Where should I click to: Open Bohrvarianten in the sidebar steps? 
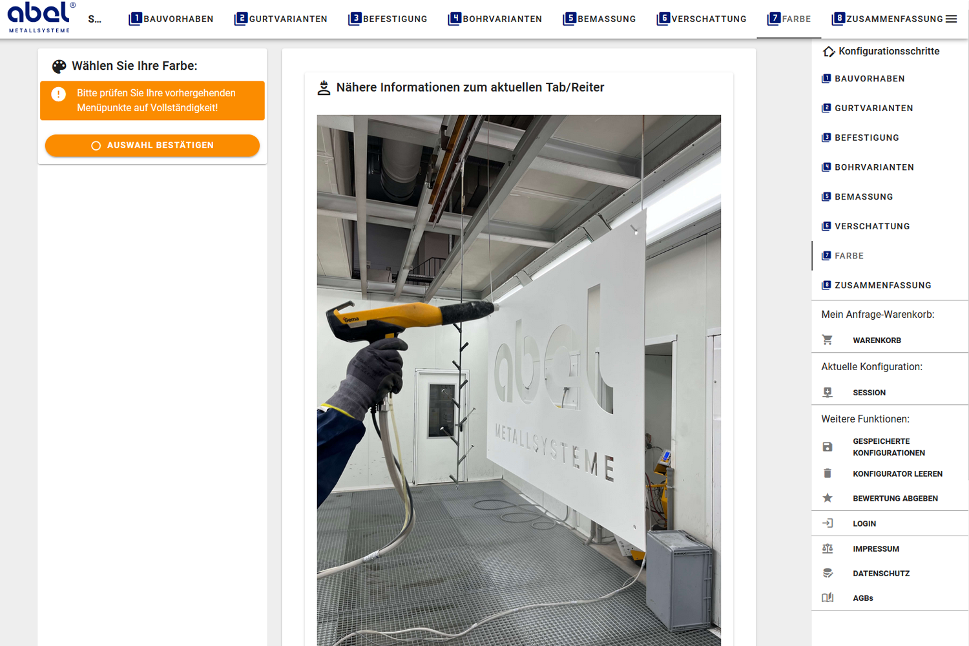tap(890, 167)
